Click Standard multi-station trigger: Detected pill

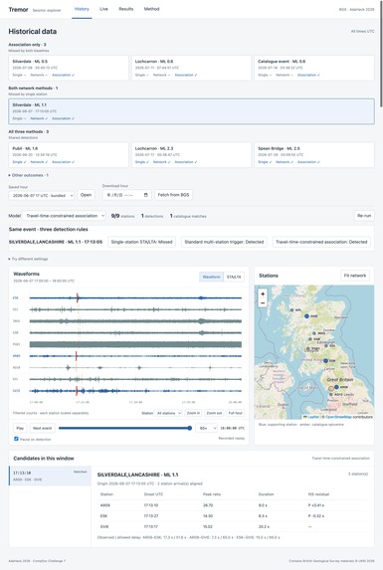(224, 242)
